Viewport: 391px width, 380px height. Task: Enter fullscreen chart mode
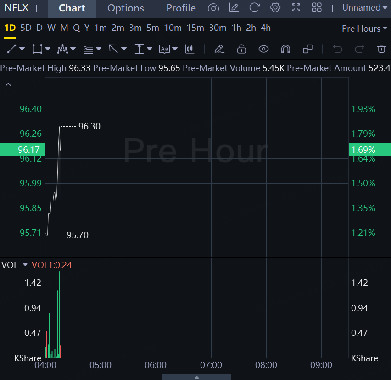coord(296,8)
